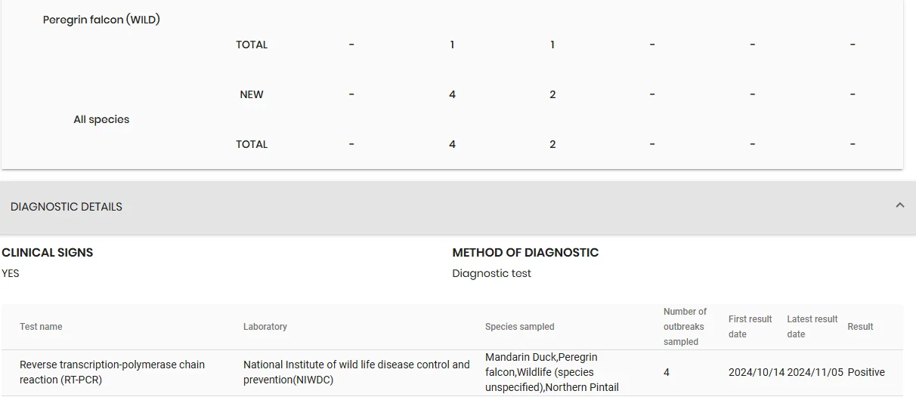Click the 2024/11/05 latest result date
This screenshot has width=916, height=397.
(x=815, y=372)
